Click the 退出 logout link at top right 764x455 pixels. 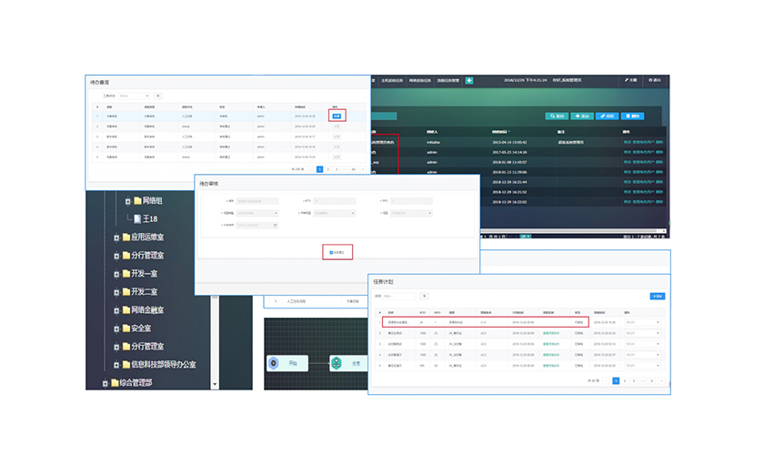point(656,81)
